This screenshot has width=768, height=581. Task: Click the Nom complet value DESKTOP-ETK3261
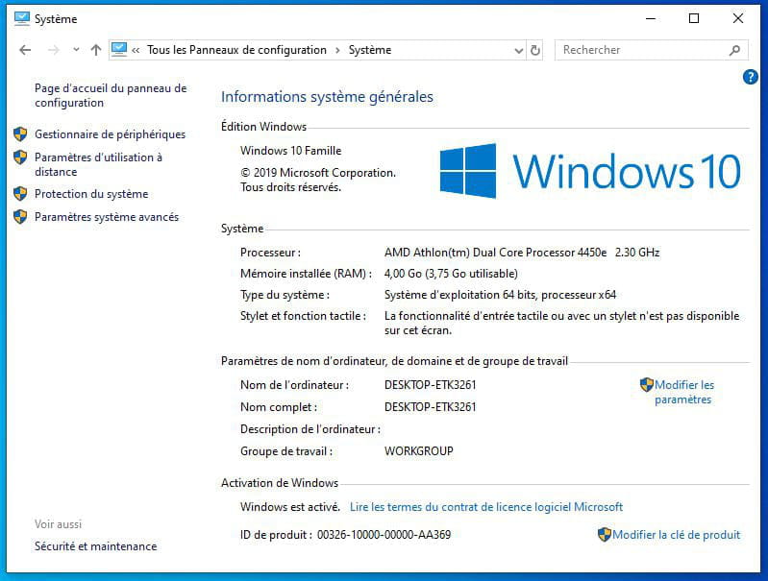[x=430, y=407]
